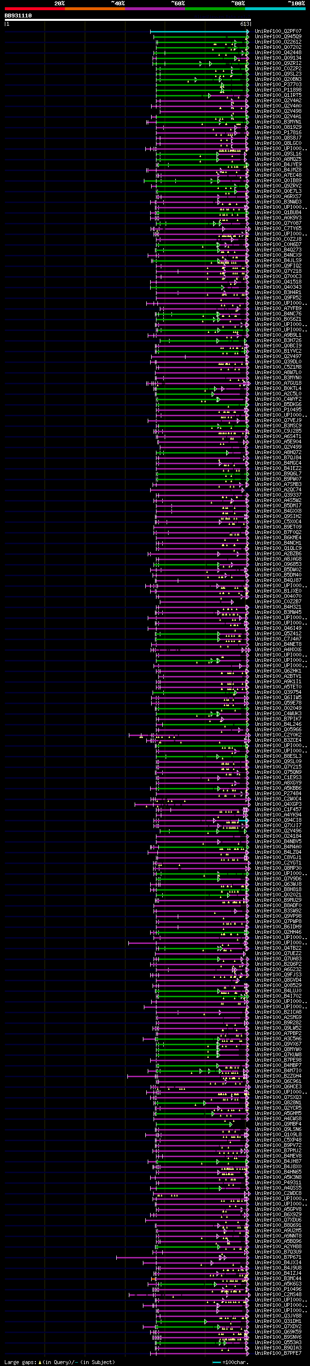The image size is (310, 1366).
Task: Select the UniRef100_B3MC44 label
Action: point(278,1278)
